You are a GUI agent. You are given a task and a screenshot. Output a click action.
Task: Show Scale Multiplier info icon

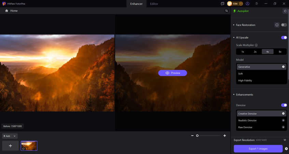coord(256,45)
